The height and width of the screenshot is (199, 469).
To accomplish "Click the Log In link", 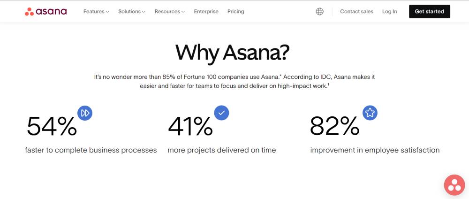I will click(x=389, y=12).
